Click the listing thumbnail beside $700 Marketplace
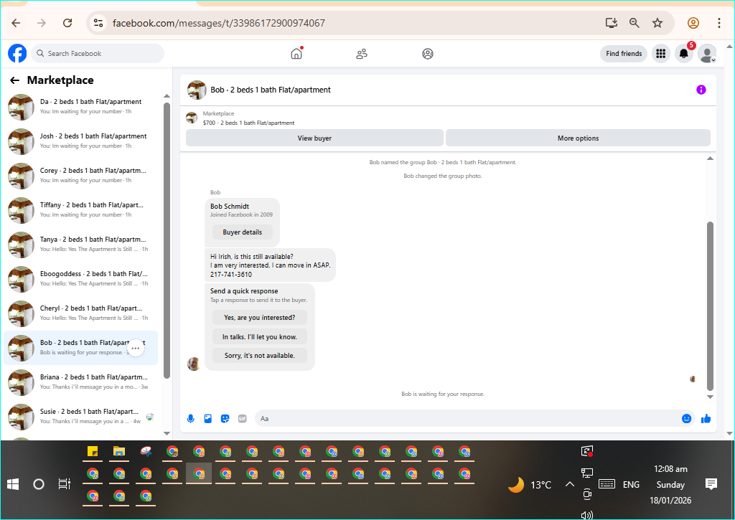Screen dimensions: 735x520 click(191, 118)
